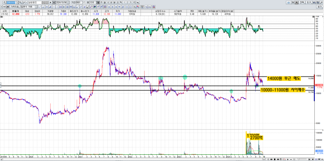The height and width of the screenshot is (161, 324).
Task: Click the colorful palette icon in the drawing toolbar
Action: tap(95, 7)
